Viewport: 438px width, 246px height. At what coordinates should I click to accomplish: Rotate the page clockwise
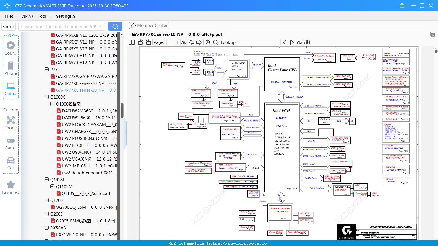coord(148,42)
